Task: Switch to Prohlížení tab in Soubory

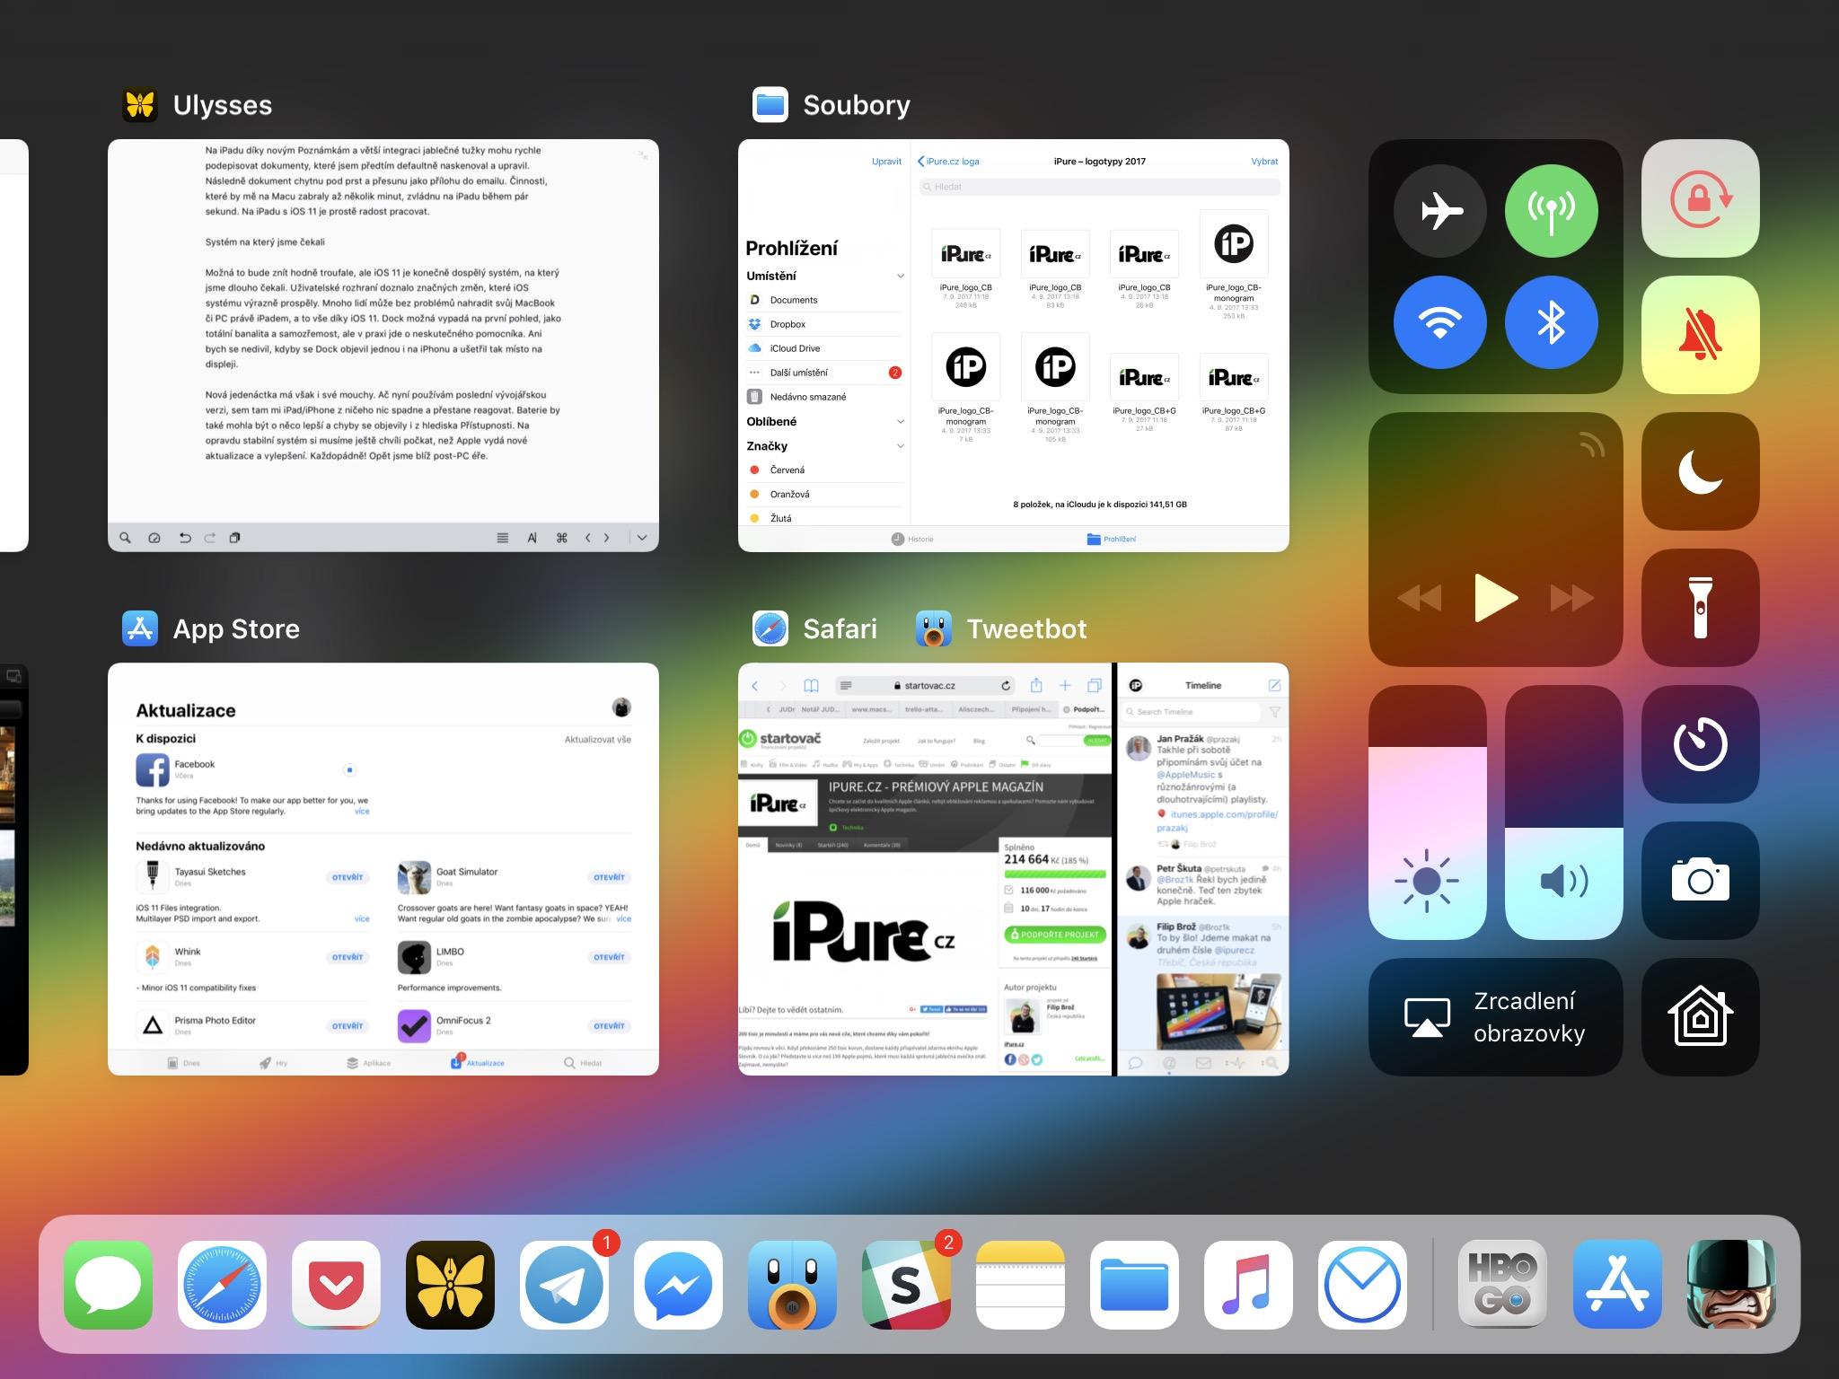Action: 1111,539
